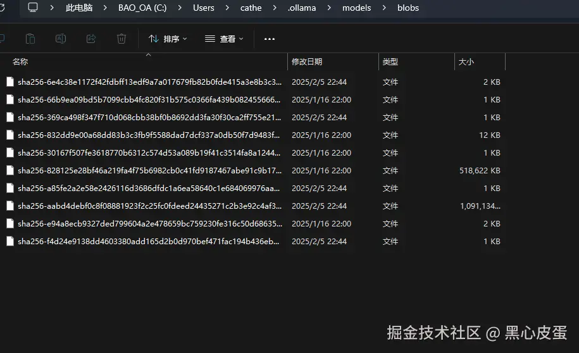Viewport: 579px width, 353px height.
Task: Click the computer monitor icon in address bar
Action: coord(33,8)
